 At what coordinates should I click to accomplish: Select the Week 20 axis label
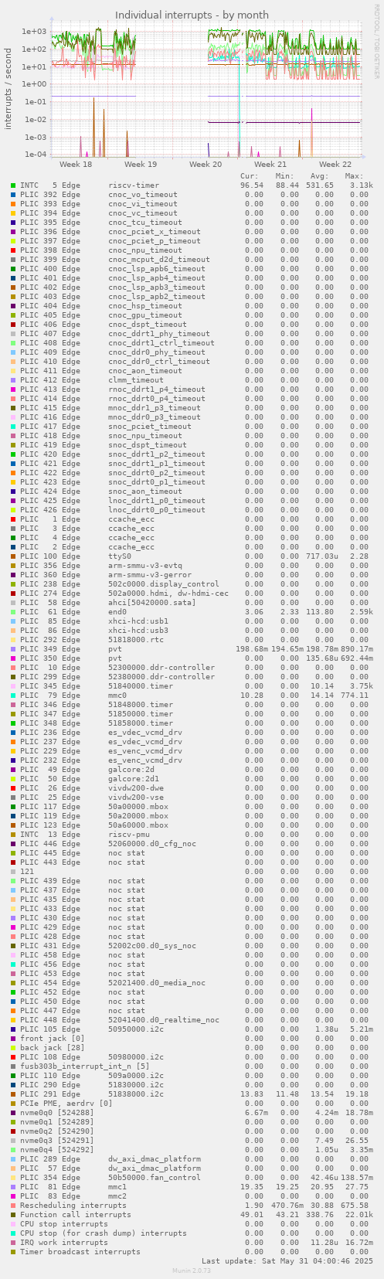[x=206, y=165]
